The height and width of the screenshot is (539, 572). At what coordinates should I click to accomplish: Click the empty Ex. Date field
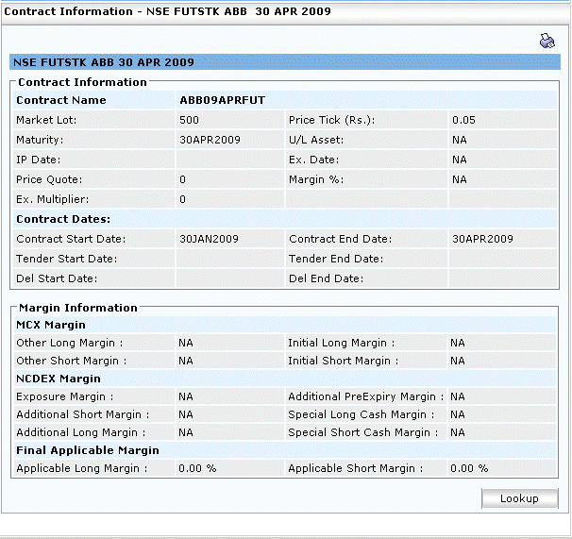tap(502, 160)
